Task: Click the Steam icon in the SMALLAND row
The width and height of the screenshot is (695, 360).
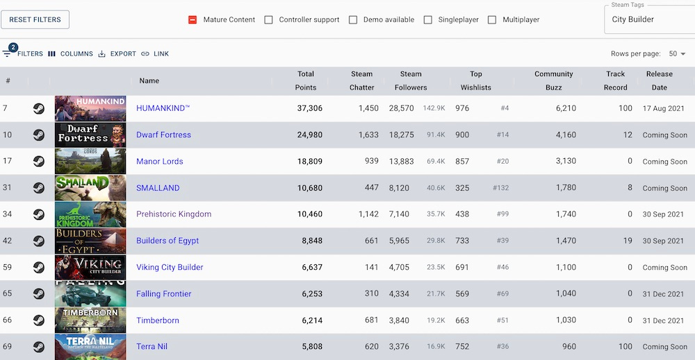Action: click(39, 188)
